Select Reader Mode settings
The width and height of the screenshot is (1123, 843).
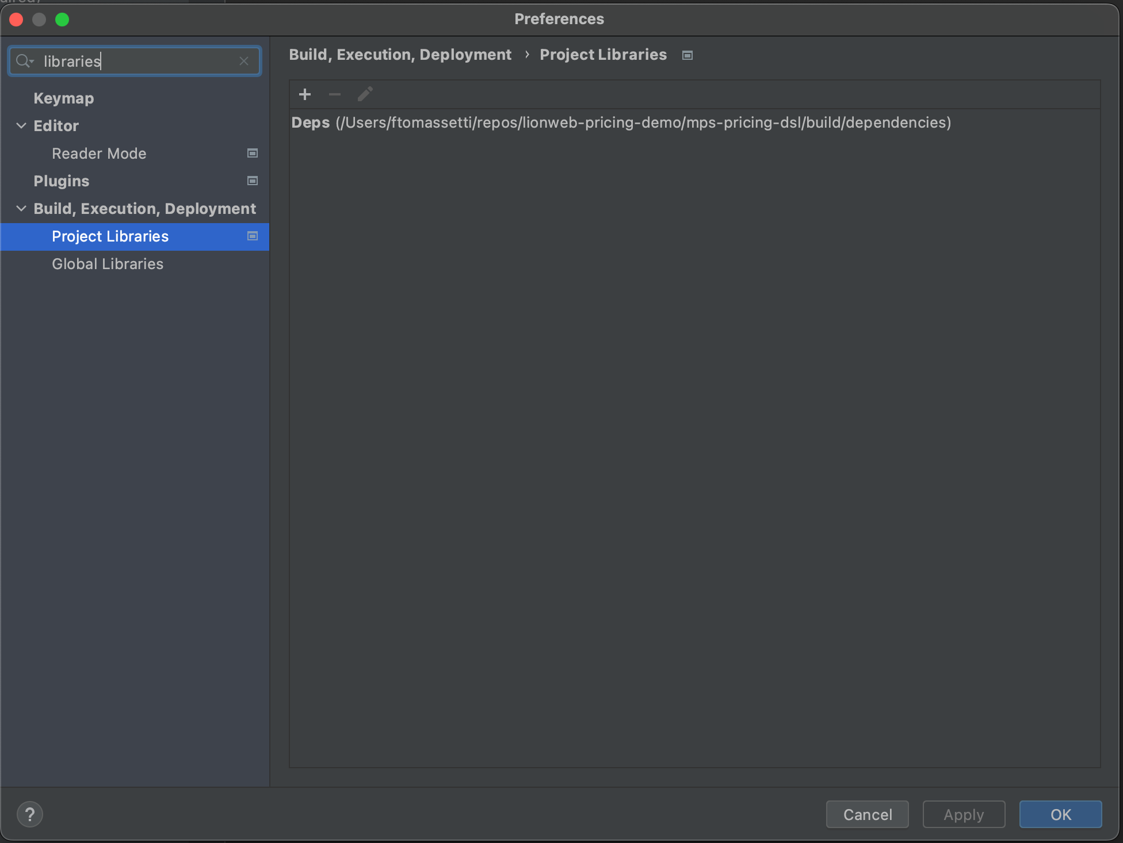click(99, 154)
